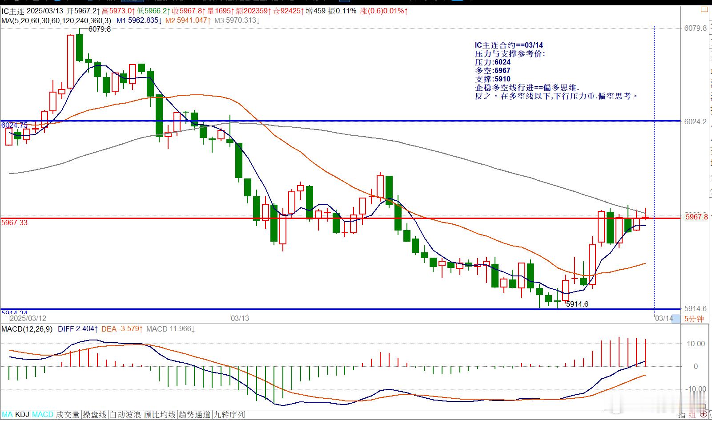The height and width of the screenshot is (421, 712).
Task: Click the 低5966.2 low price in header
Action: [x=154, y=11]
